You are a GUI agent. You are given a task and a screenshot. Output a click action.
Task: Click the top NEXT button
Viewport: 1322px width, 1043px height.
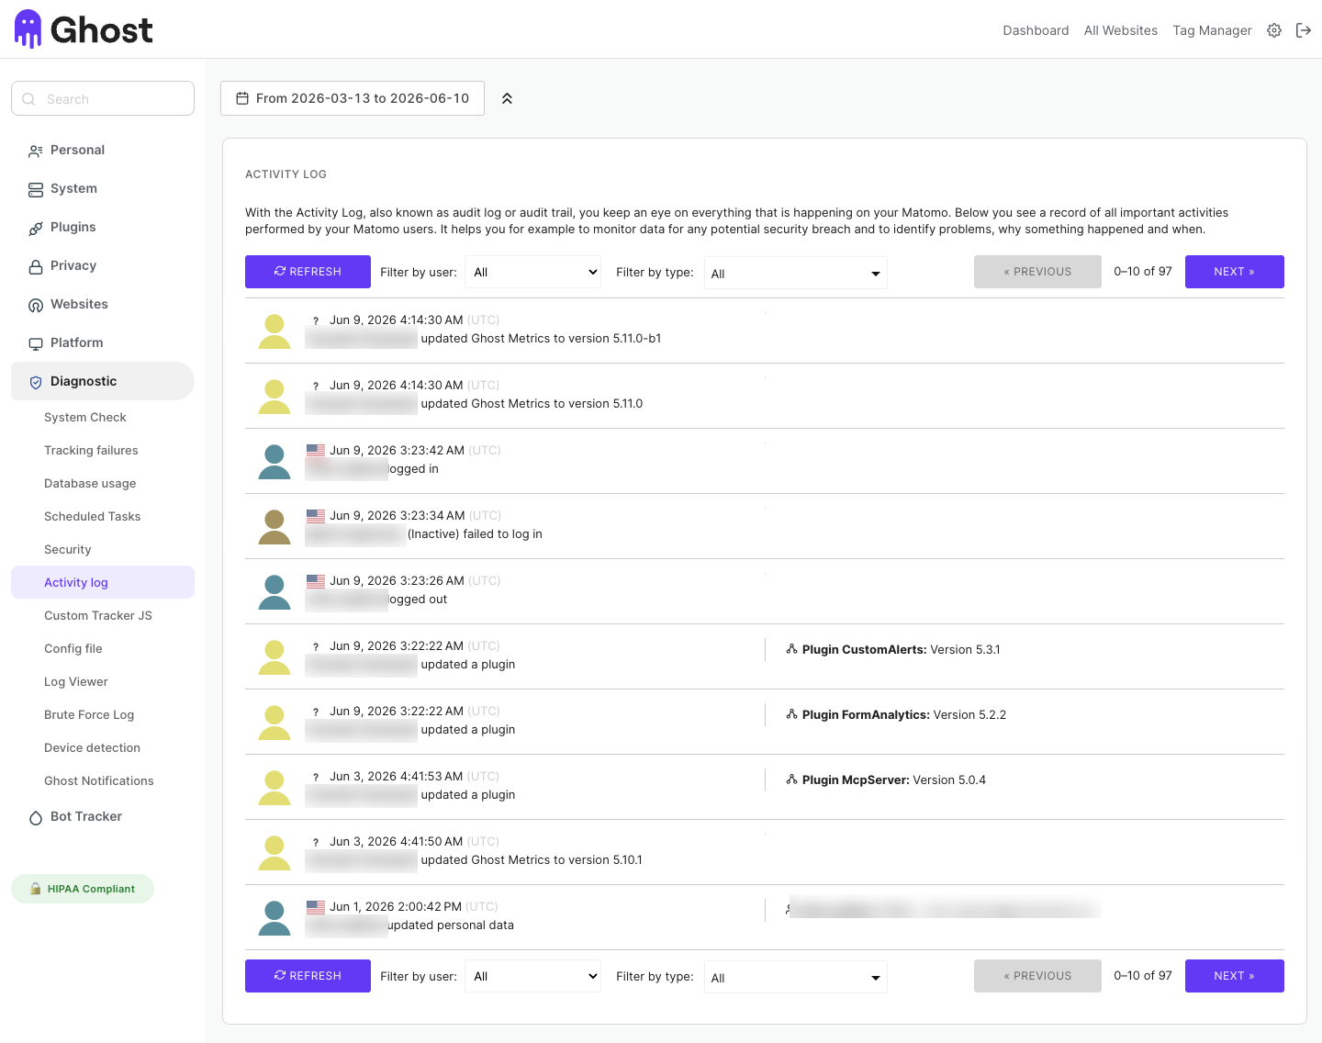[x=1235, y=272]
